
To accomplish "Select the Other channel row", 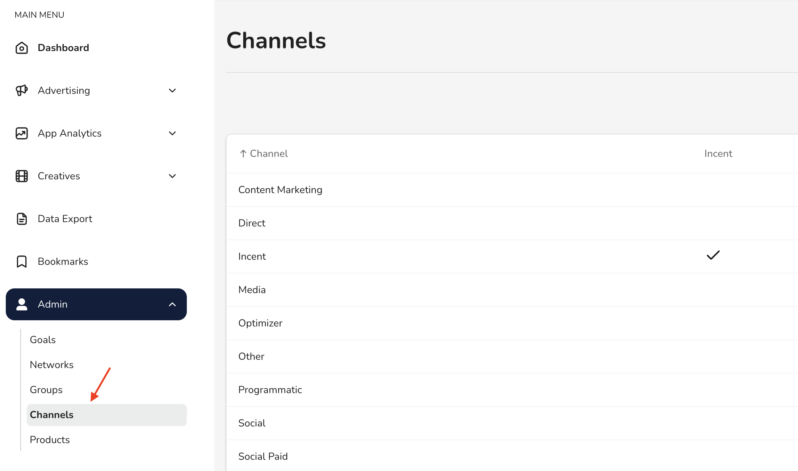I will [x=512, y=357].
